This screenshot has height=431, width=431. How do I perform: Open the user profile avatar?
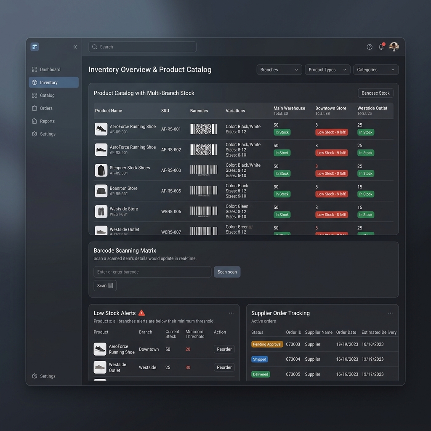[394, 47]
